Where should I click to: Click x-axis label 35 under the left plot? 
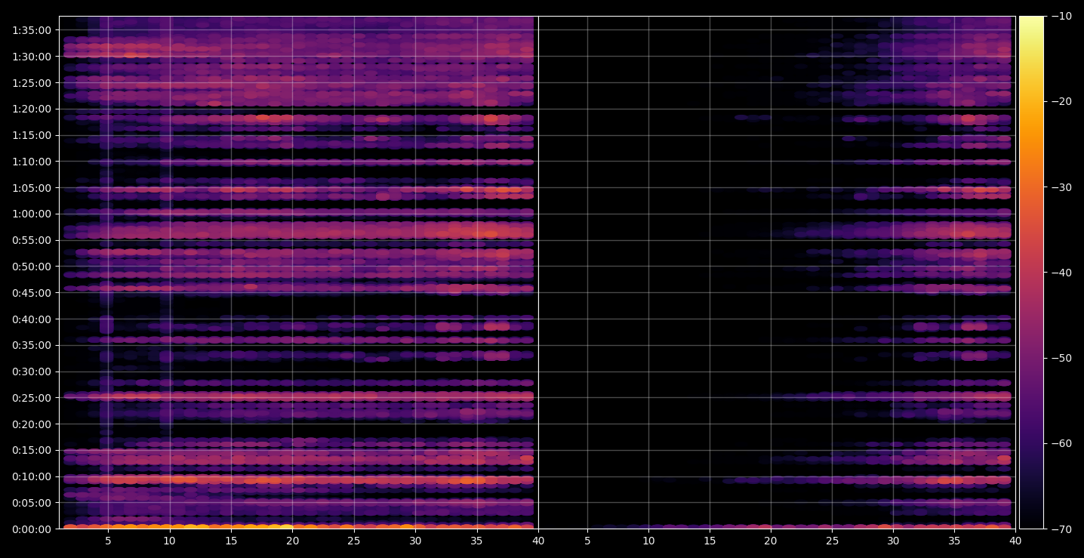tap(477, 541)
